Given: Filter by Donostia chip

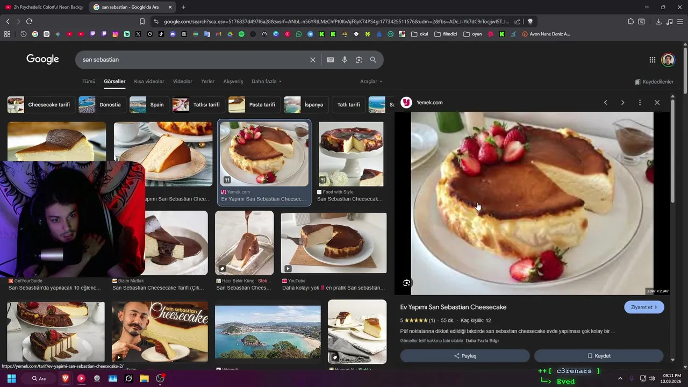Looking at the screenshot, I should click(102, 105).
